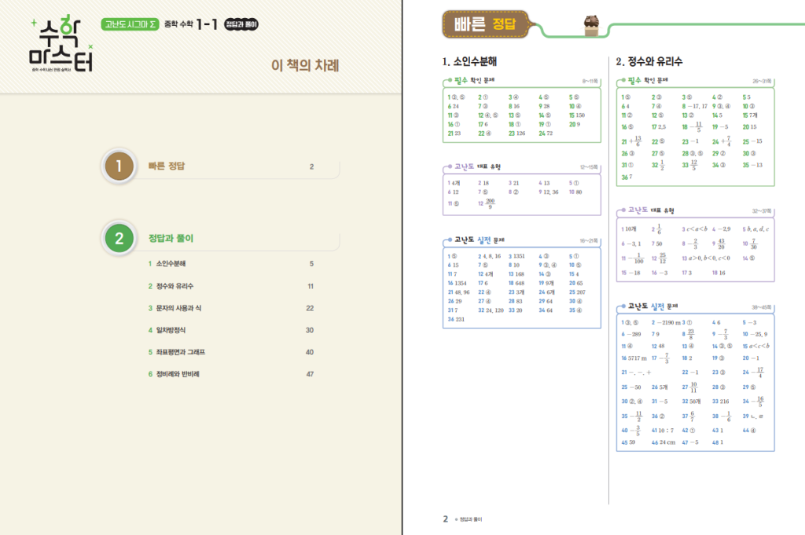Click the 2. 정수와 유리수 section heading

click(x=649, y=61)
